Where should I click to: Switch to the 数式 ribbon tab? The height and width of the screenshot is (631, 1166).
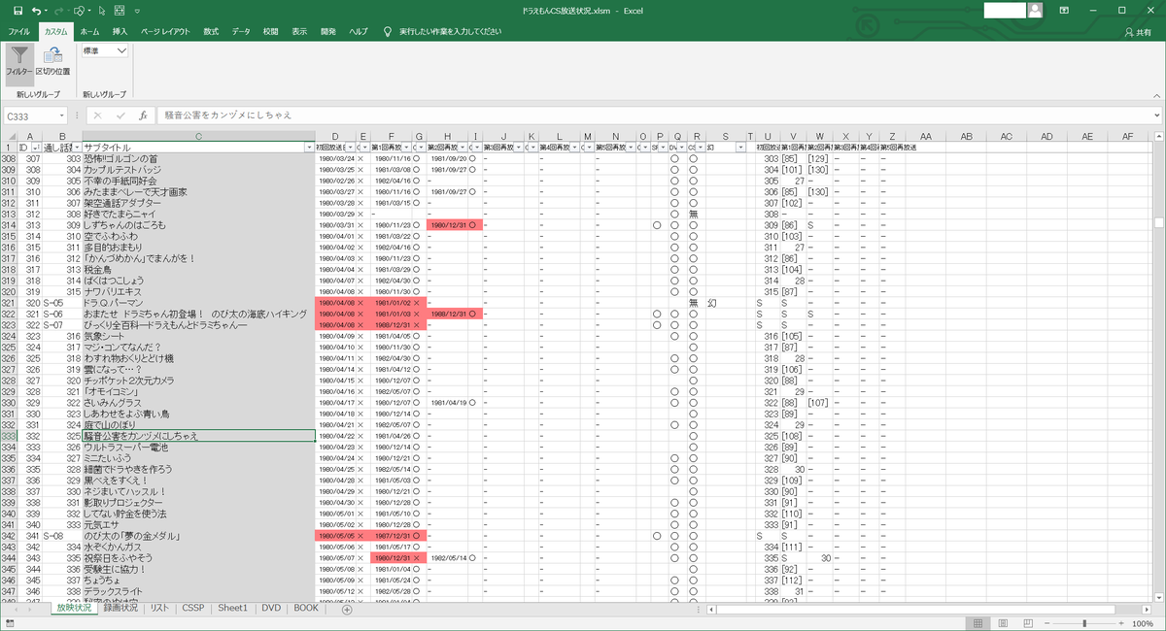[x=211, y=31]
